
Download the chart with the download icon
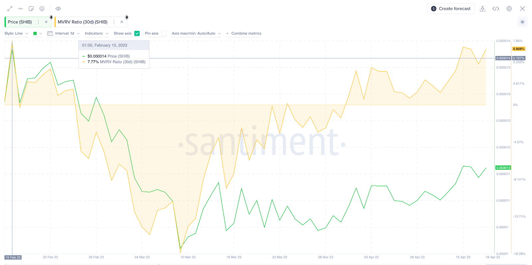pos(482,9)
